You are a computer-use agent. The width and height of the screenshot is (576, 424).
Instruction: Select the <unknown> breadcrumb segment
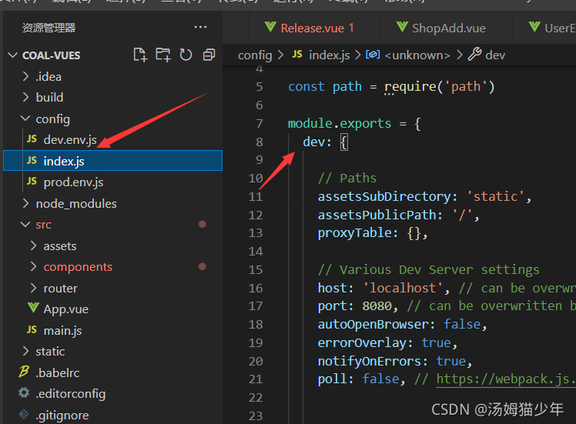[417, 55]
